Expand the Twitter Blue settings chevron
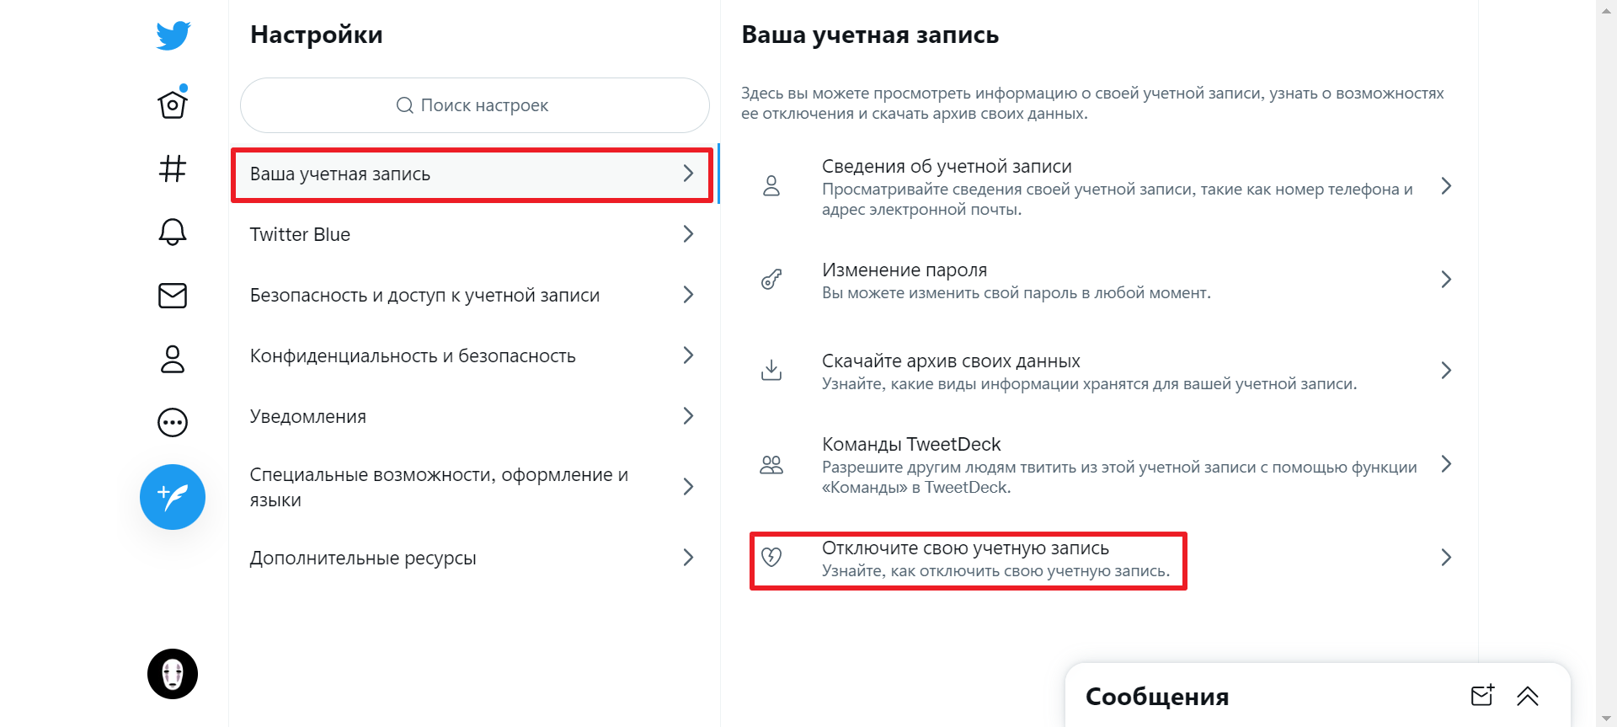1617x727 pixels. tap(688, 233)
